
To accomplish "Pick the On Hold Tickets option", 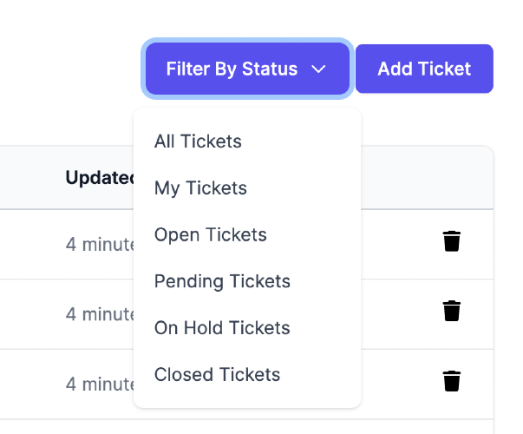I will pos(222,328).
